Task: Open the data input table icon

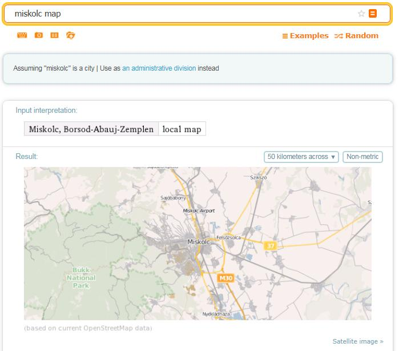Action: point(54,35)
